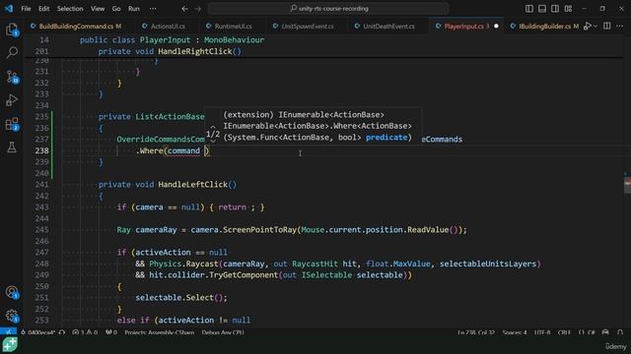
Task: Click selectable.Select() on line 251
Action: (181, 298)
